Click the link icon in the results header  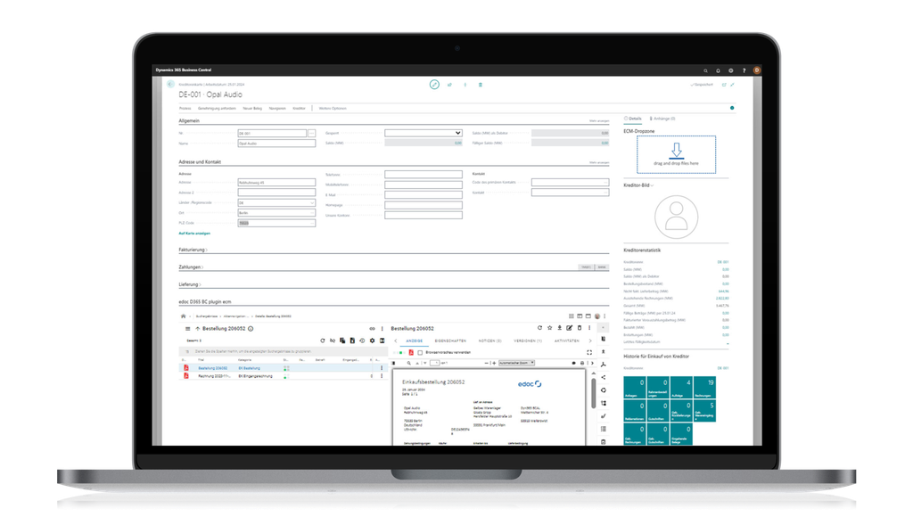(x=372, y=329)
